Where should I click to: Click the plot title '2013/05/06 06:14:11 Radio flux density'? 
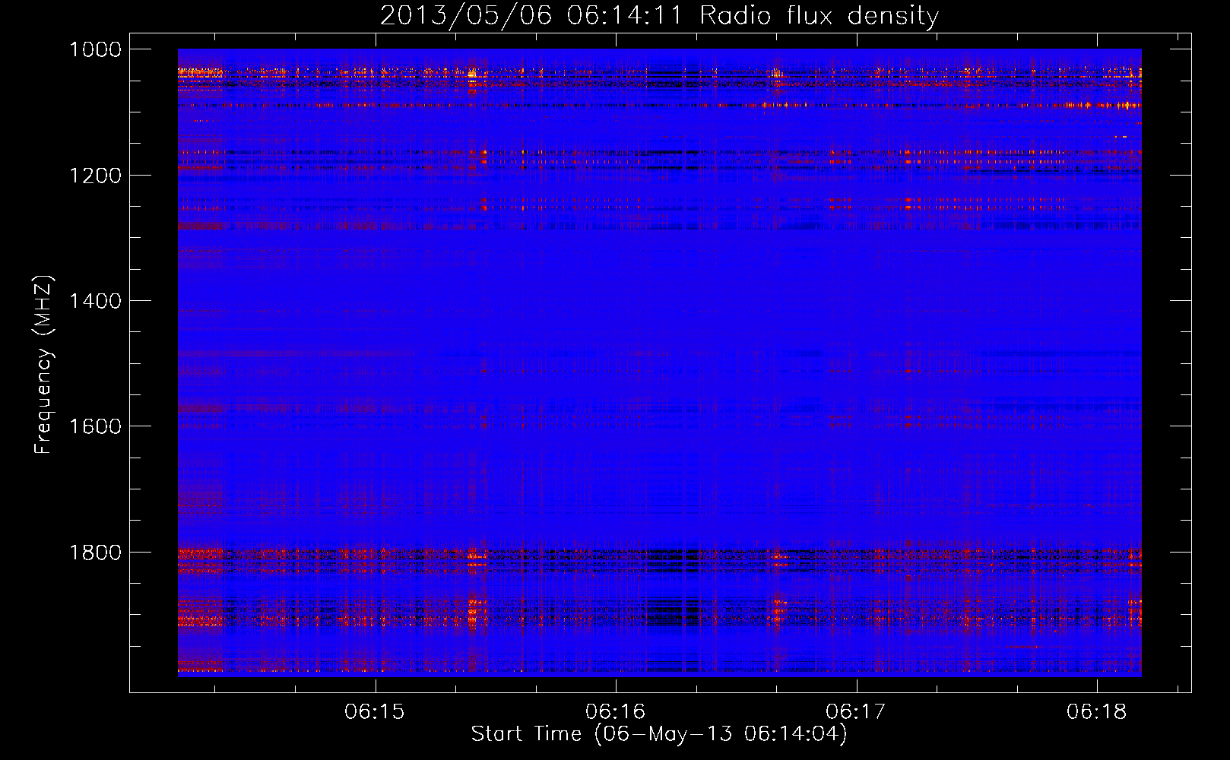pos(659,15)
